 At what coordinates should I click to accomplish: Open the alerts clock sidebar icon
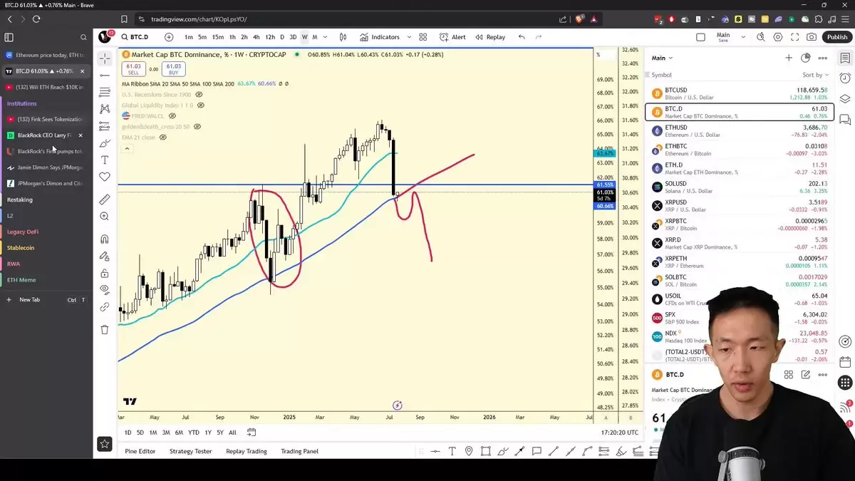tap(846, 77)
